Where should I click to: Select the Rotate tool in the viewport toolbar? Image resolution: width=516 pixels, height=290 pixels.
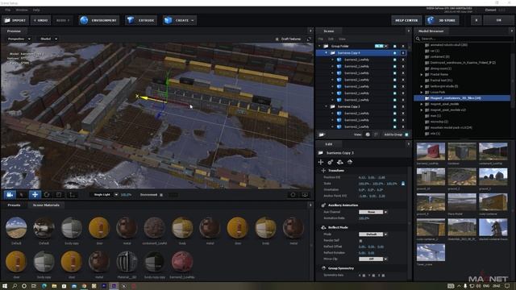[x=47, y=195]
